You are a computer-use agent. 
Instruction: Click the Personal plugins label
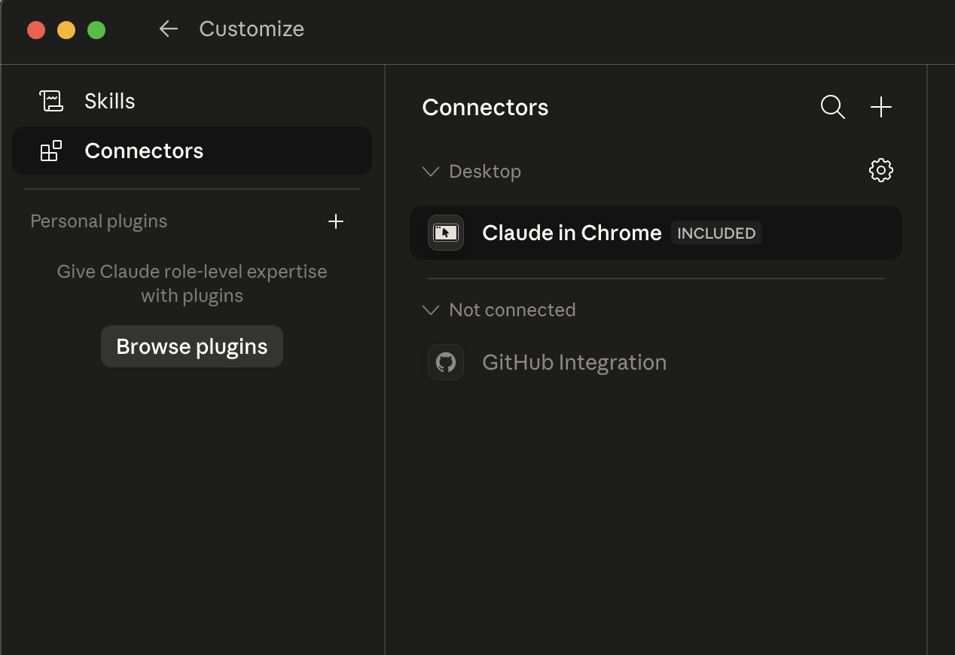tap(99, 221)
